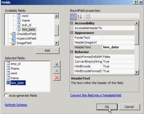Click the HeaderImageUrl value field
144x114 pixels.
click(x=118, y=42)
